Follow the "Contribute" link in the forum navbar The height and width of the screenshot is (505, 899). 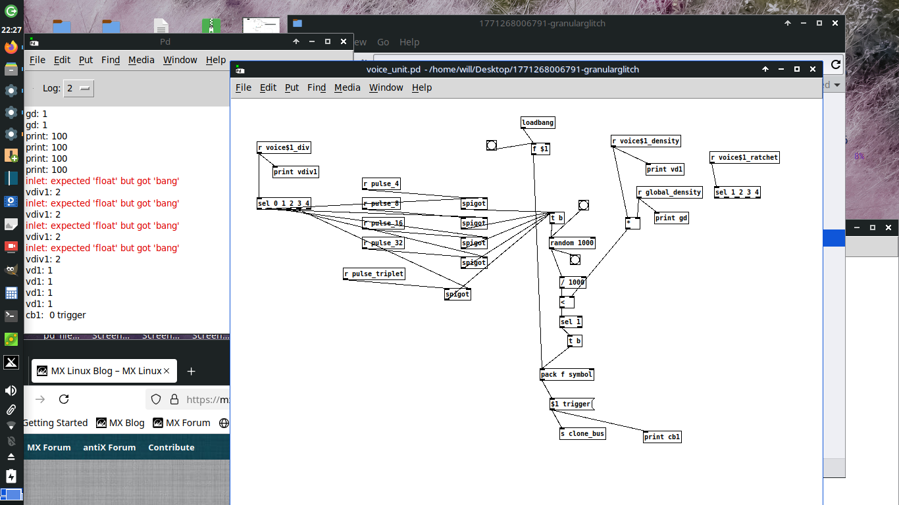click(x=171, y=447)
